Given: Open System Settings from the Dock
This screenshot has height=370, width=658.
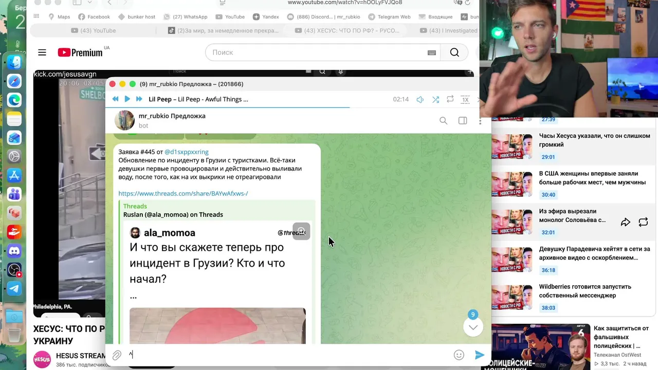Looking at the screenshot, I should click(14, 157).
